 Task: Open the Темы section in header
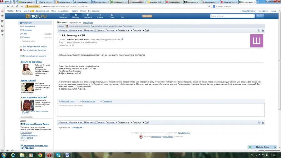pyautogui.click(x=112, y=16)
